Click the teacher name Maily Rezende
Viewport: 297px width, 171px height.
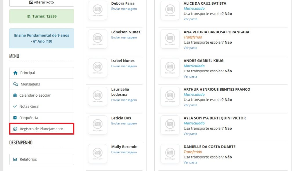(124, 147)
